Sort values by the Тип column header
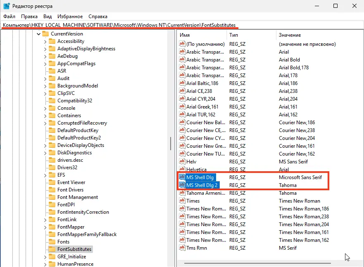This screenshot has height=267, width=364. click(x=251, y=35)
